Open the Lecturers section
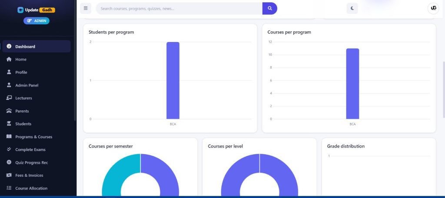 [x=37, y=98]
